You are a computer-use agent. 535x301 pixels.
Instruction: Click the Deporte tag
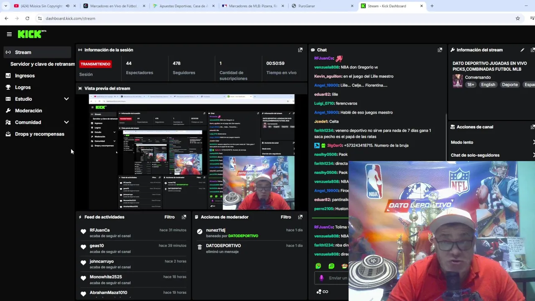[510, 85]
